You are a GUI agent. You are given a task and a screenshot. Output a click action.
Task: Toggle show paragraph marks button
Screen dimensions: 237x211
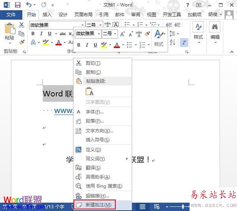coord(184,42)
